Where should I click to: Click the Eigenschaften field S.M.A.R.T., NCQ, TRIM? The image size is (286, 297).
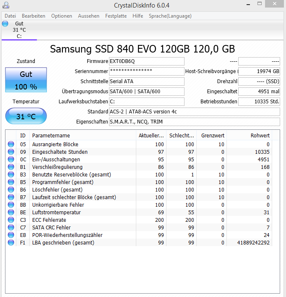(x=195, y=122)
